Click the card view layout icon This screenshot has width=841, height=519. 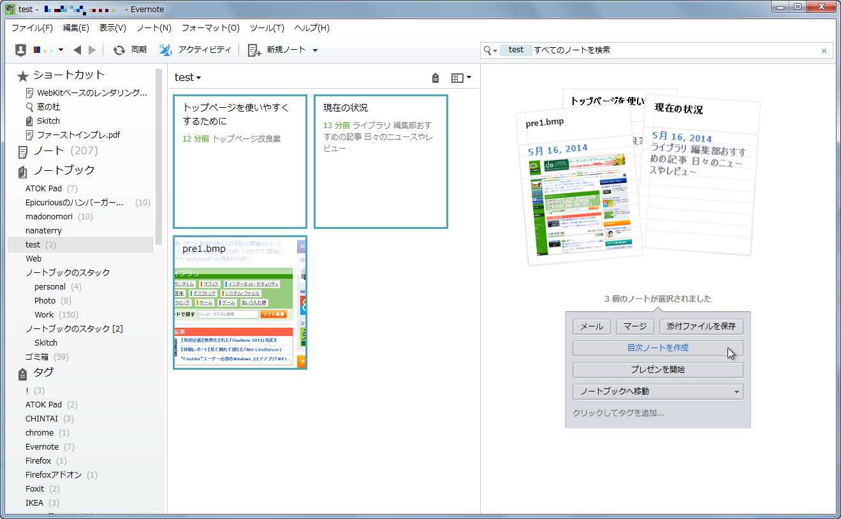click(457, 77)
